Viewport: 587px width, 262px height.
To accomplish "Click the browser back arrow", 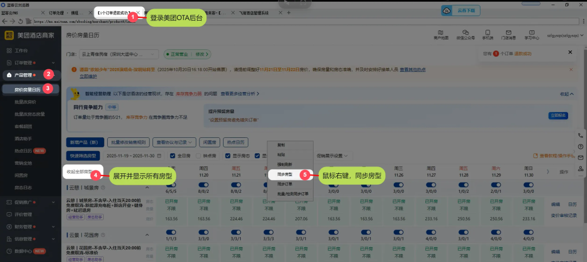I will tap(5, 21).
